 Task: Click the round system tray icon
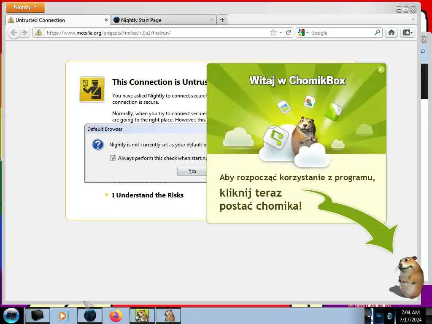pyautogui.click(x=389, y=316)
